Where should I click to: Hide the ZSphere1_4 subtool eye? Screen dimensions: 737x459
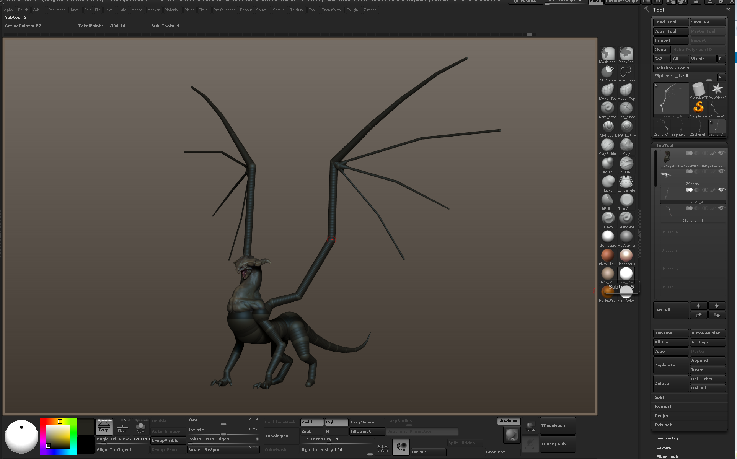(721, 190)
